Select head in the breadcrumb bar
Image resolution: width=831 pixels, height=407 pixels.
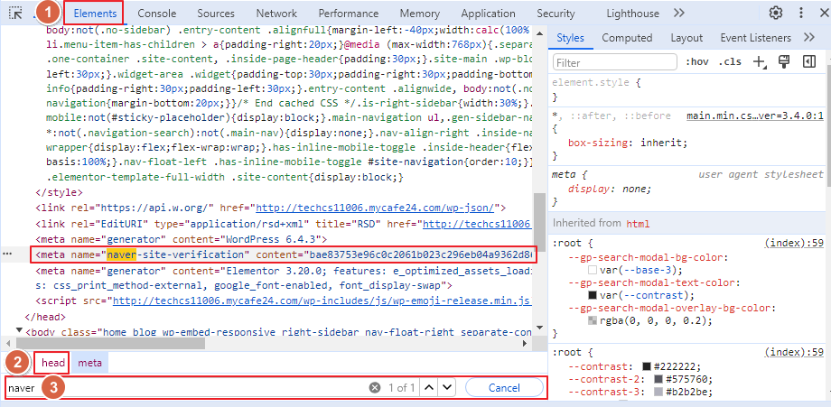click(53, 363)
